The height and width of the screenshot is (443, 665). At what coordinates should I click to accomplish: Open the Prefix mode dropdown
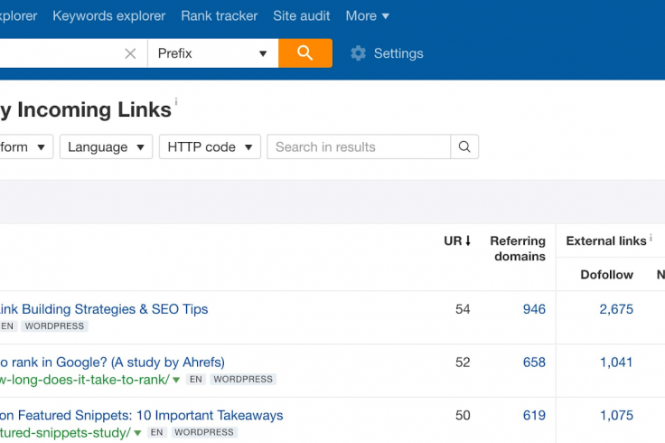pos(213,53)
